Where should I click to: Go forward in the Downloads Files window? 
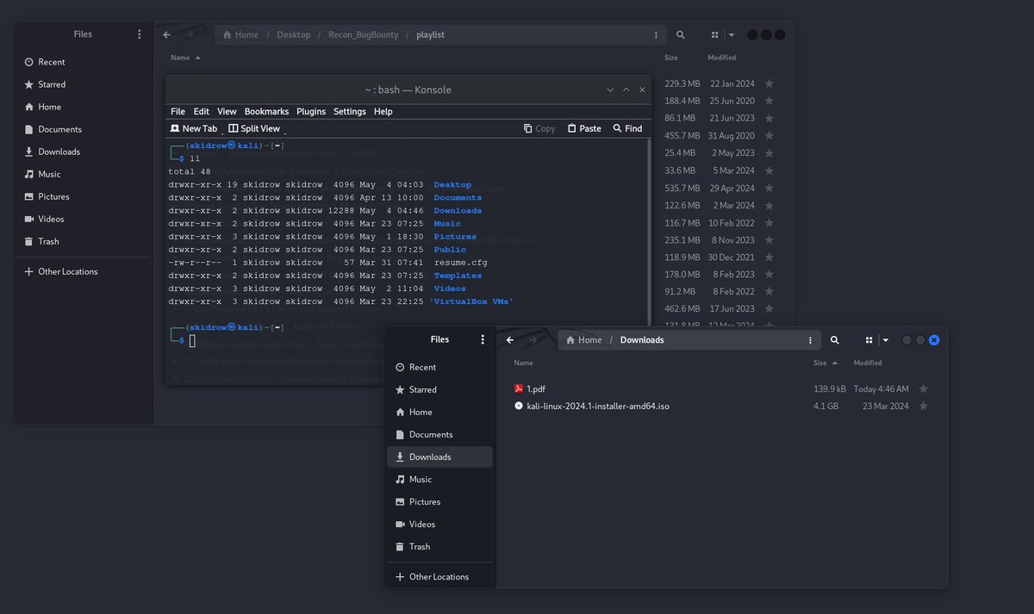[x=533, y=340]
